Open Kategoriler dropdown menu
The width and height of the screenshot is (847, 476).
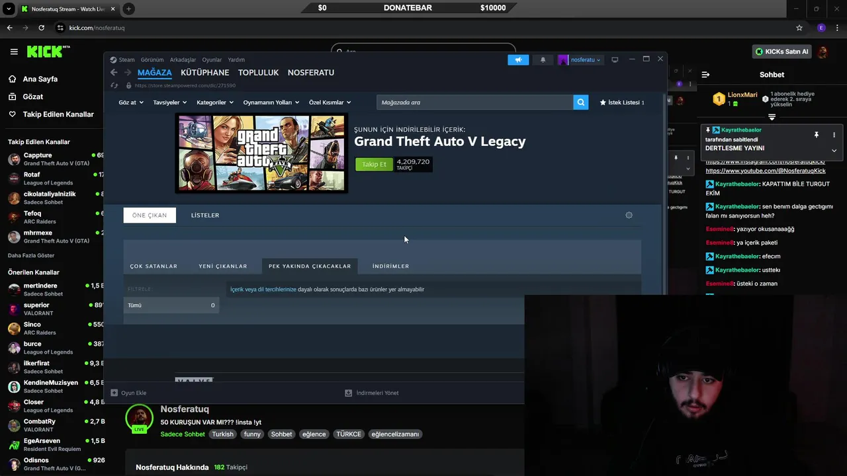click(x=215, y=102)
